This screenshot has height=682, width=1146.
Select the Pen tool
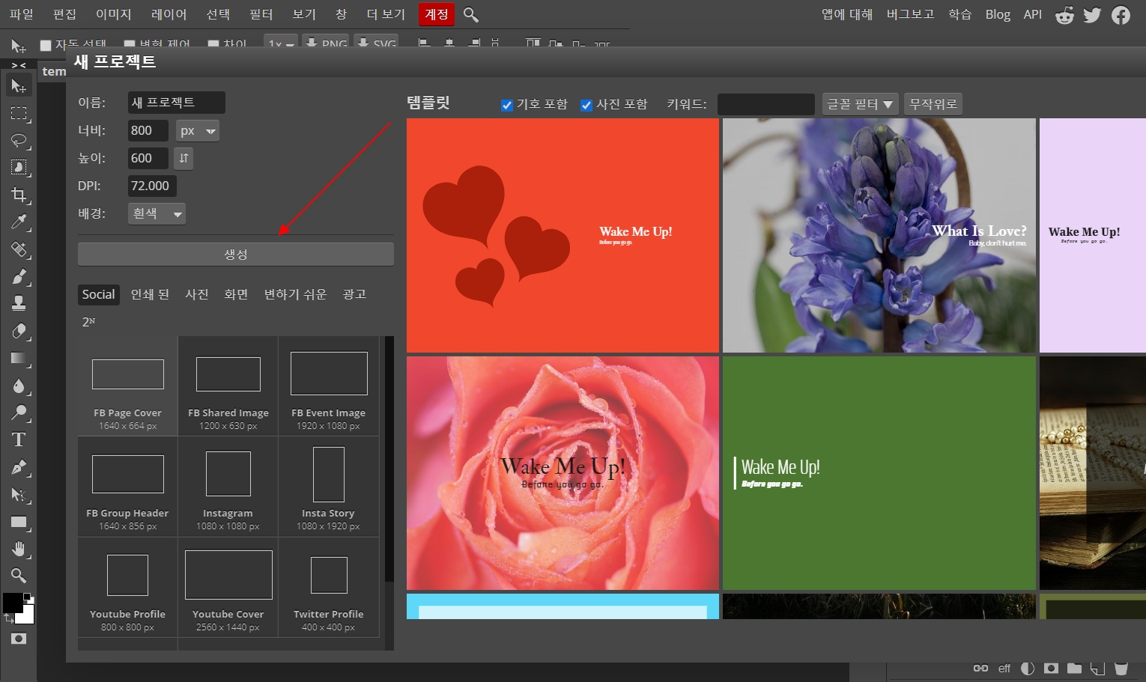19,467
